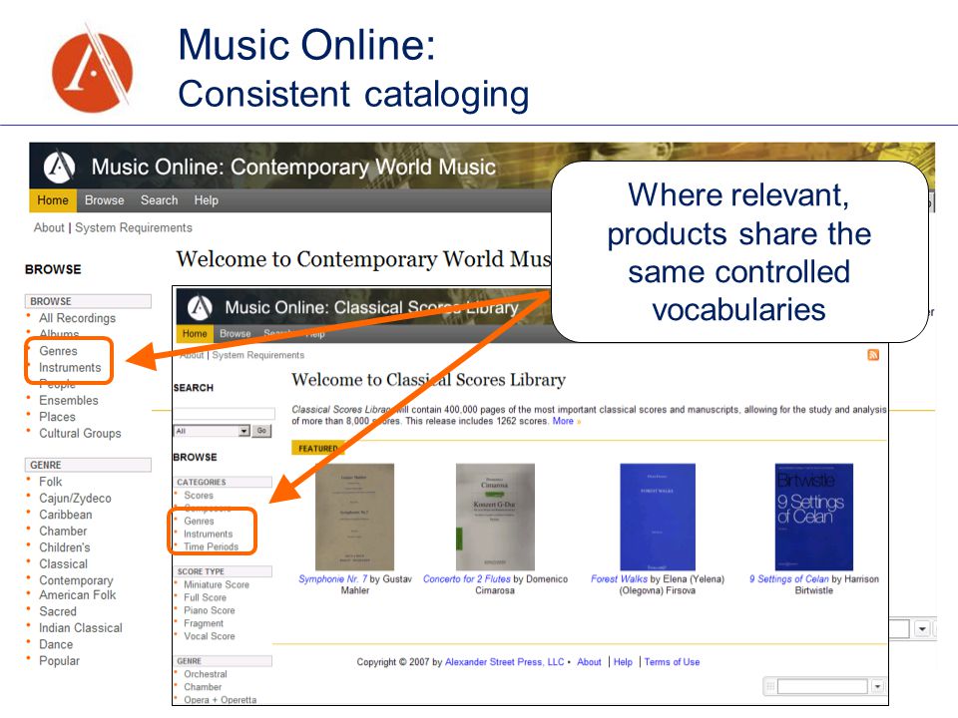Select the Folk genre
Image resolution: width=958 pixels, height=718 pixels.
coord(51,482)
